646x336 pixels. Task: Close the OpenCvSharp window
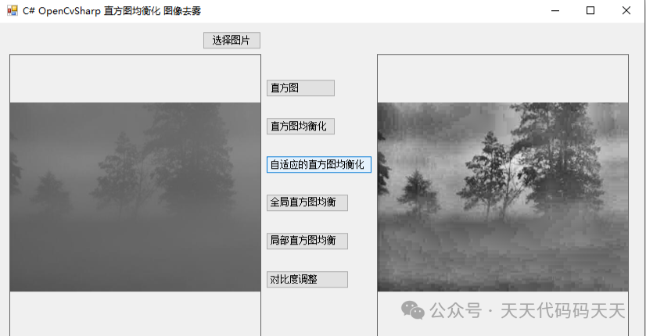pyautogui.click(x=626, y=11)
